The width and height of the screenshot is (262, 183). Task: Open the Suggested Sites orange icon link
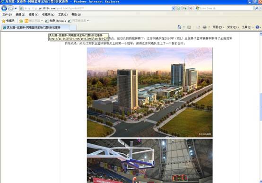[x=33, y=21]
